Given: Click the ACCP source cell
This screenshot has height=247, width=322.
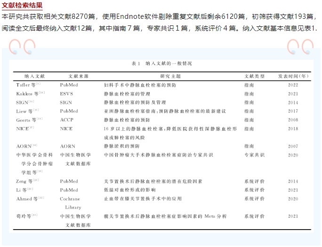Looking at the screenshot, I should coord(67,120).
